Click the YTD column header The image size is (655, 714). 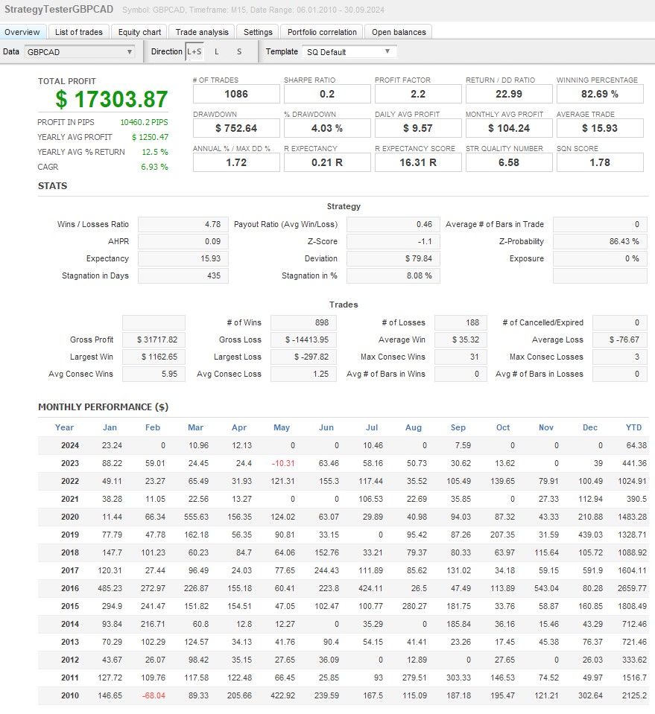point(633,427)
